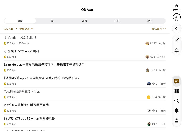Open profile using person icon
Viewport: 186px width, 131px height.
coord(177,120)
